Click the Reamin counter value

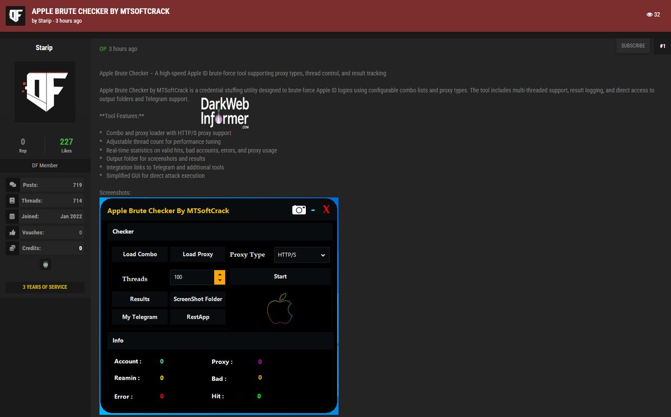pyautogui.click(x=162, y=378)
